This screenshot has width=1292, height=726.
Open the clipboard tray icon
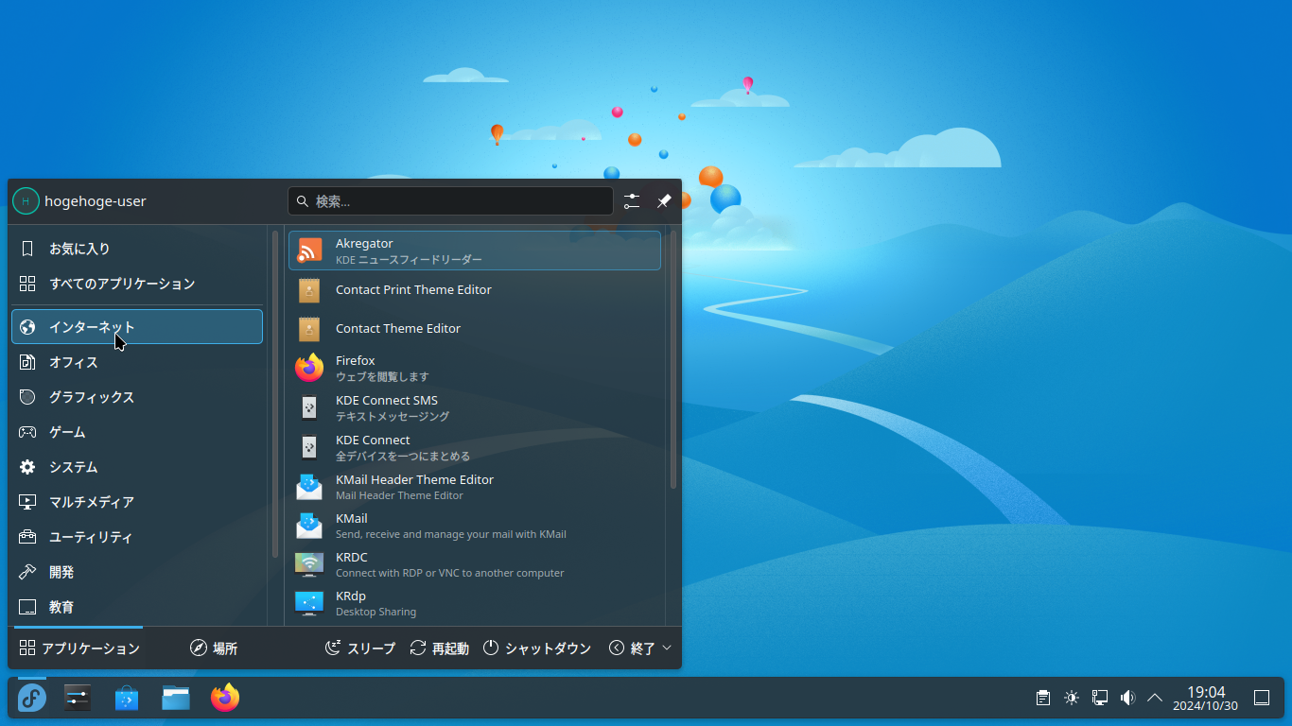pyautogui.click(x=1043, y=698)
